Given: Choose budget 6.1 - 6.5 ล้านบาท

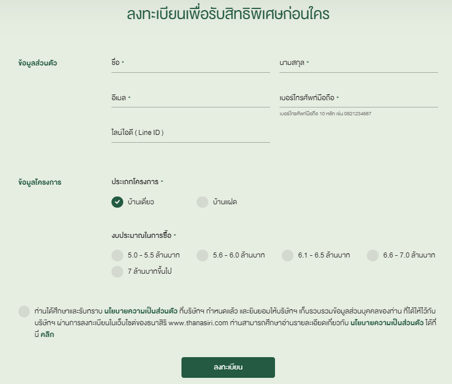Looking at the screenshot, I should coord(287,255).
